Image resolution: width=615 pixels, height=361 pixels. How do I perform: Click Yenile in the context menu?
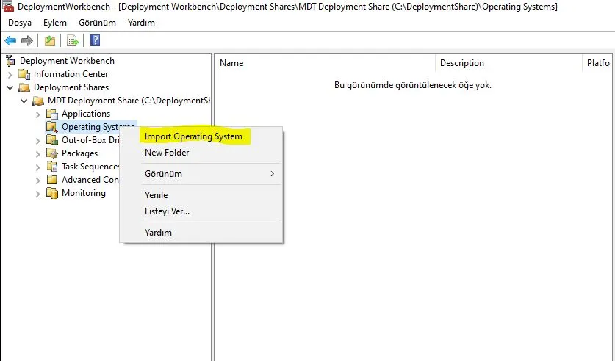coord(156,195)
